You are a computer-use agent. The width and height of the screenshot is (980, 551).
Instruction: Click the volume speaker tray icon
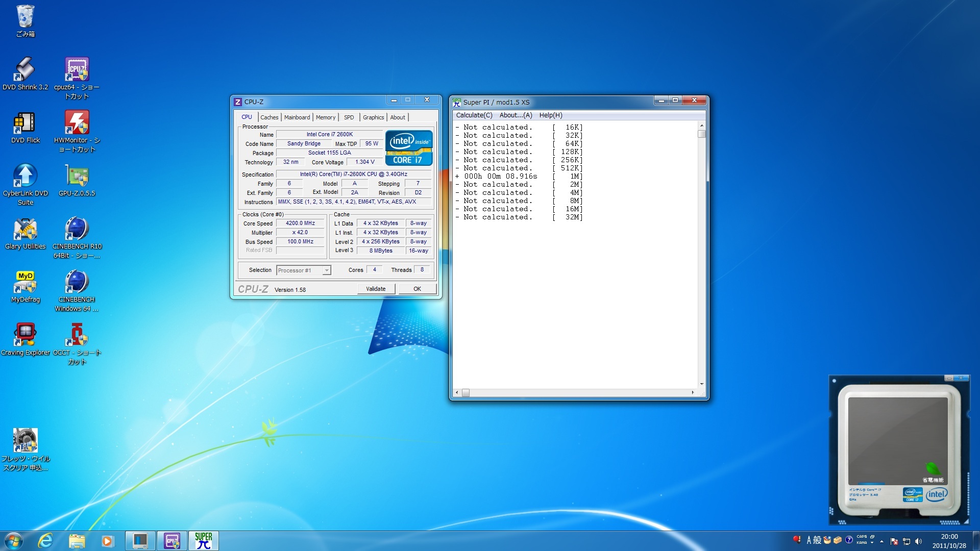click(x=919, y=541)
